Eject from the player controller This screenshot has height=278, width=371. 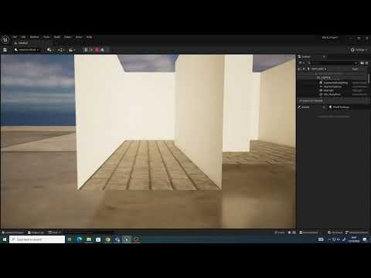(102, 49)
